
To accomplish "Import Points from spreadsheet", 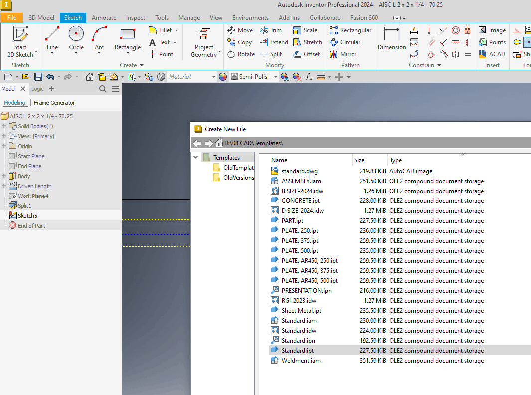I will (492, 42).
